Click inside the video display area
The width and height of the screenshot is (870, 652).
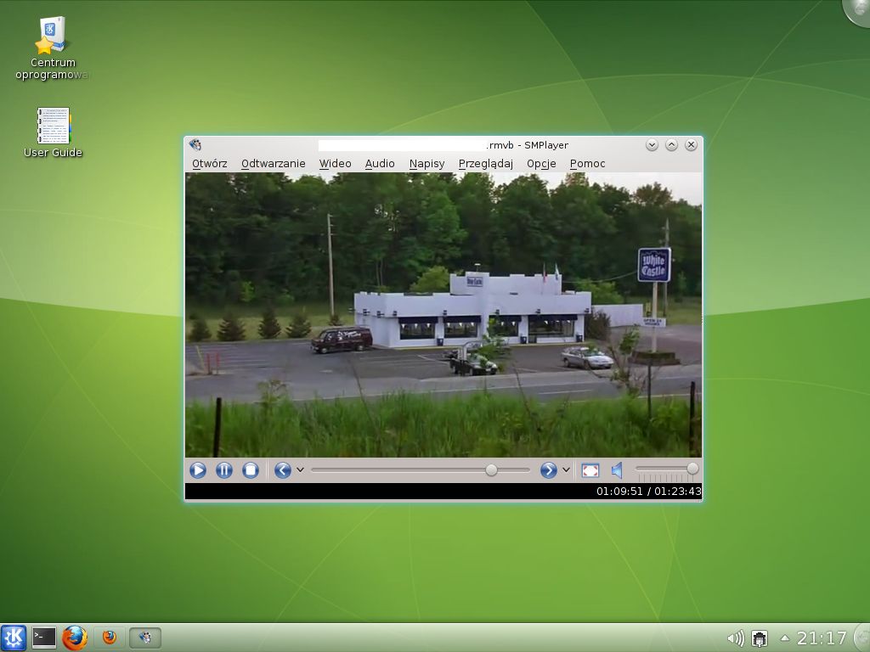443,314
